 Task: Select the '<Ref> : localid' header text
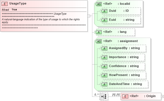pyautogui.click(x=117, y=4)
